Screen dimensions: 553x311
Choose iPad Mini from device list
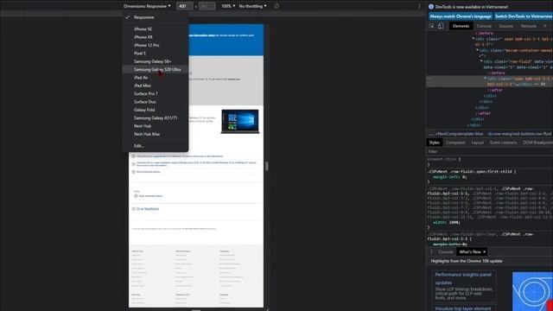point(156,86)
